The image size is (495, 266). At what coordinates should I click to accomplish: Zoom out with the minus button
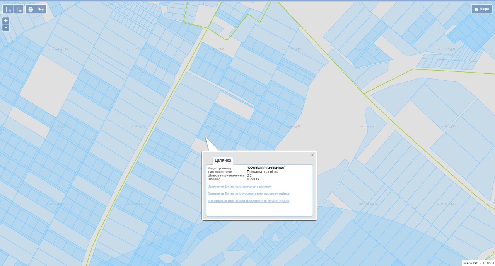click(x=5, y=28)
